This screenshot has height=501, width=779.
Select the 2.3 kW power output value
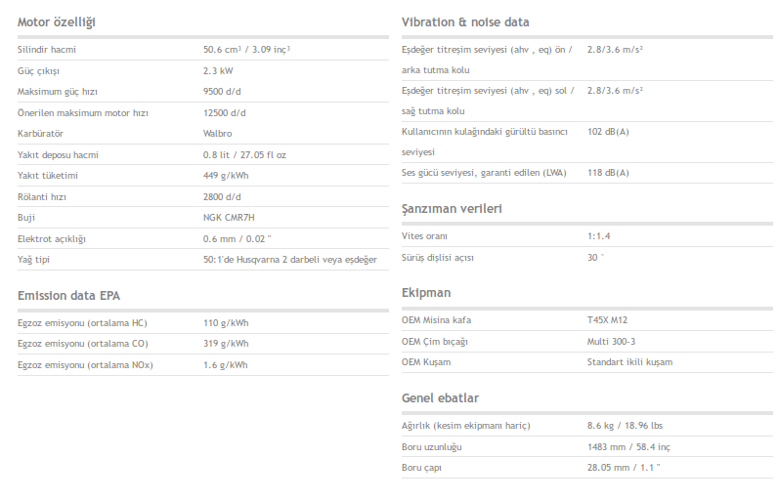219,70
